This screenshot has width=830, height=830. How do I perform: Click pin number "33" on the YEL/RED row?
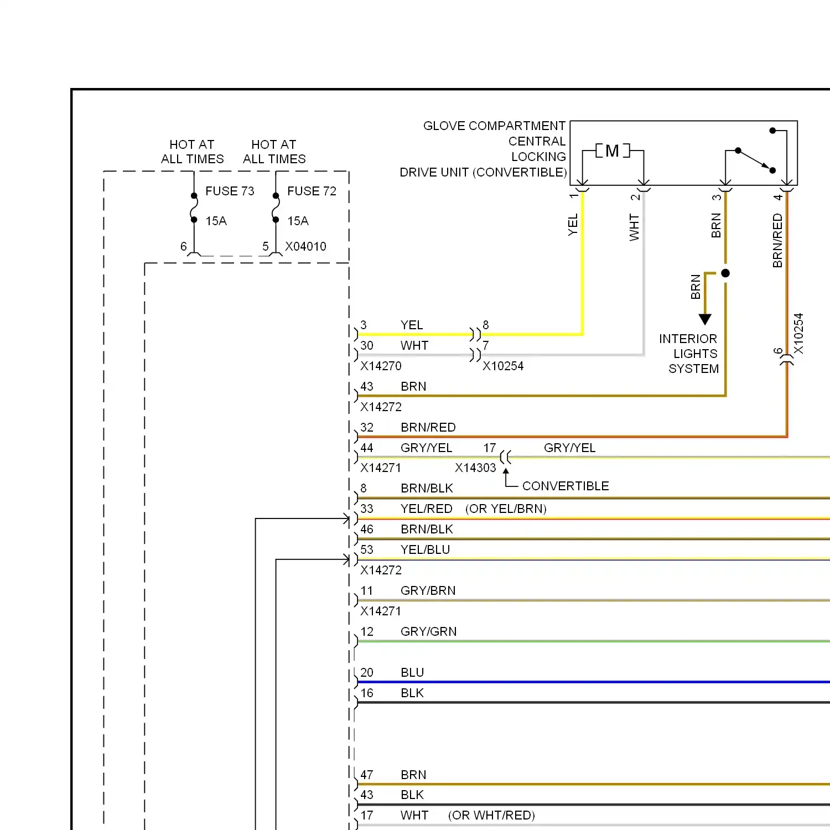[x=367, y=509]
